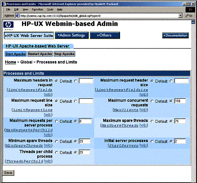Open the MinSpareThreads link
Image resolution: width=197 pixels, height=183 pixels.
point(25,146)
